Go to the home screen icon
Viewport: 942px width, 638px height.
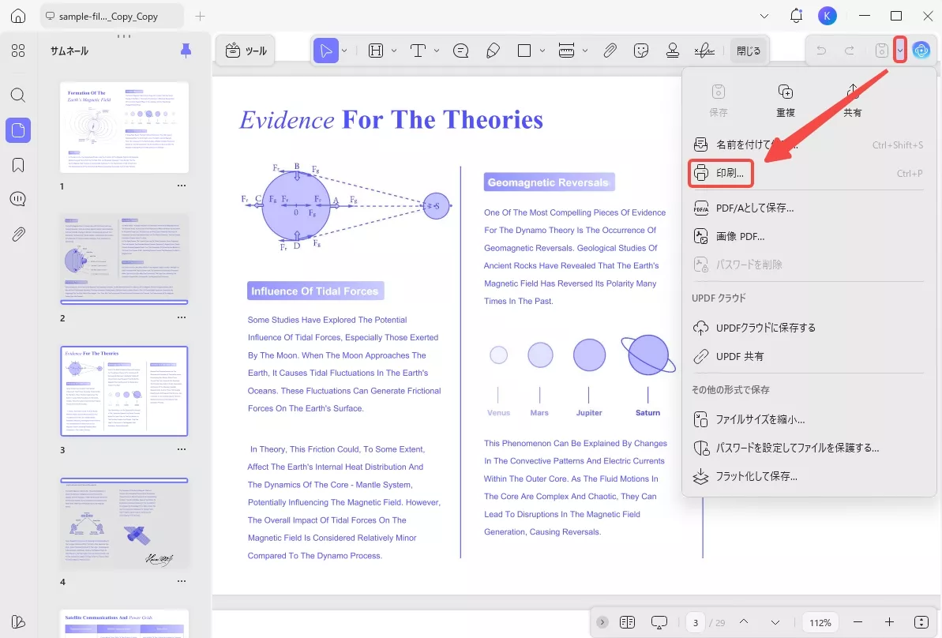(18, 17)
